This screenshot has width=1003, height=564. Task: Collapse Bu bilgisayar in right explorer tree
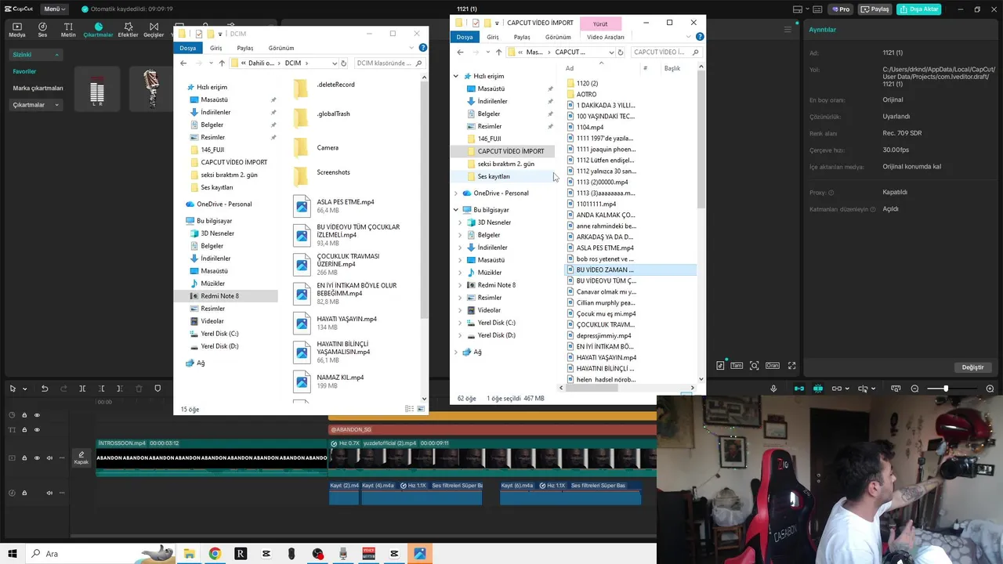click(x=456, y=210)
